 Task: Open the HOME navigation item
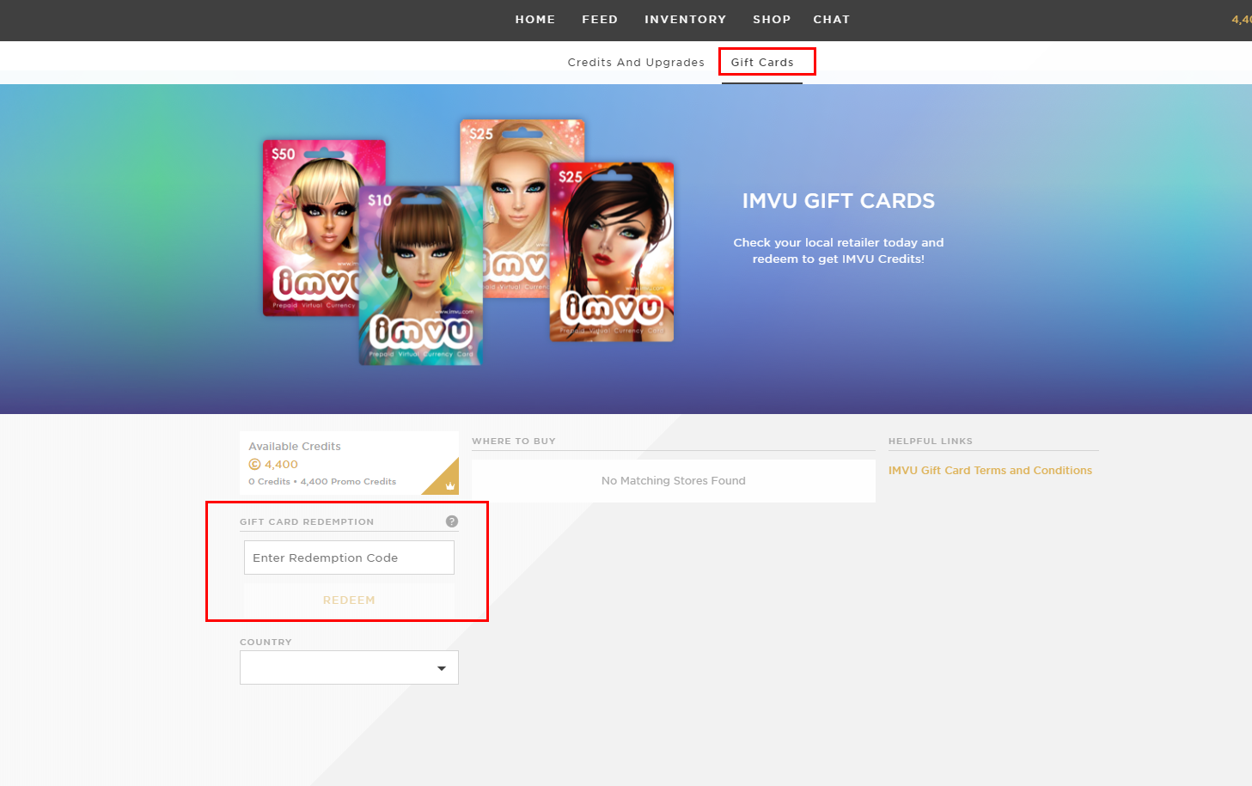click(x=534, y=19)
